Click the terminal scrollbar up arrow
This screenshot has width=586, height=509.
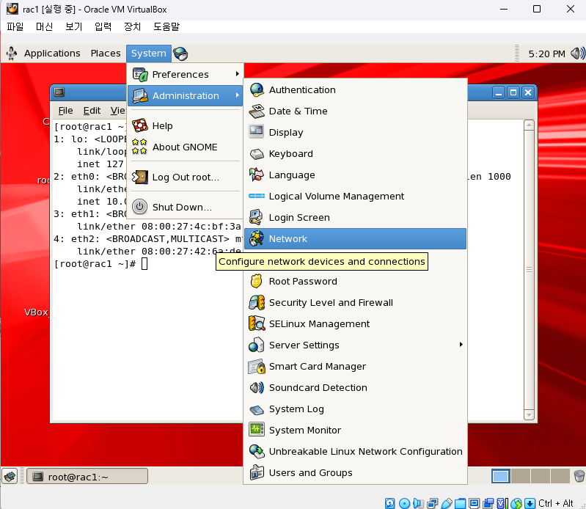tap(529, 125)
